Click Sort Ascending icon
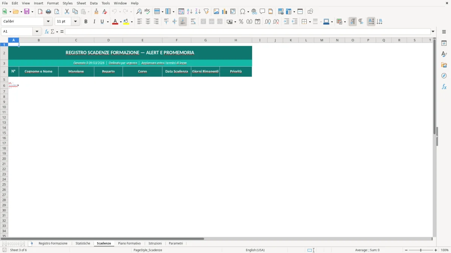This screenshot has height=253, width=451. 190,12
